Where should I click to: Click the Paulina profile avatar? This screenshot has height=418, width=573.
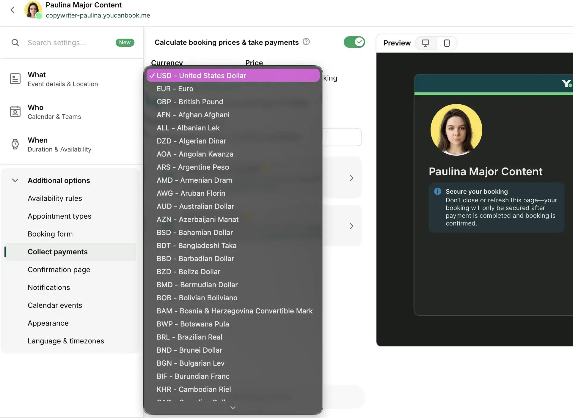pos(33,10)
